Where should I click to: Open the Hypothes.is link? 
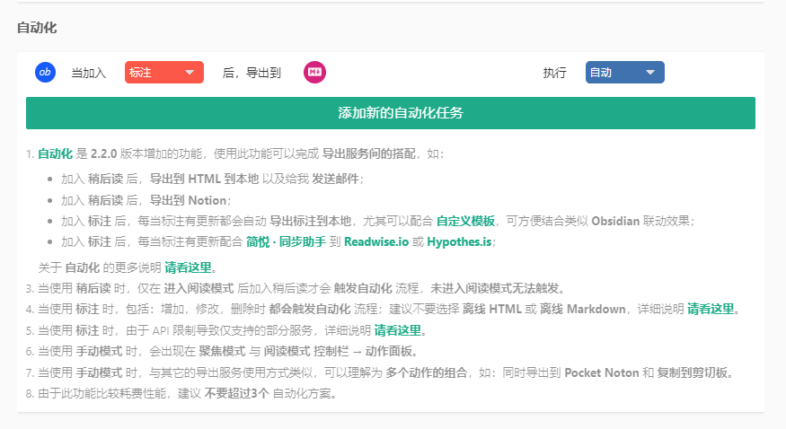point(459,241)
